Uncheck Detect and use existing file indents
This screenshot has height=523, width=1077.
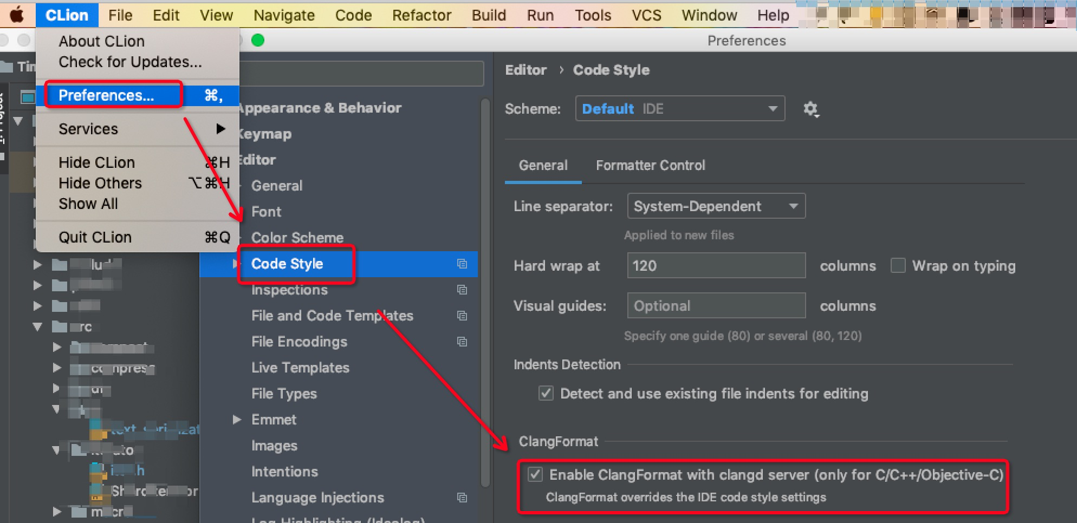pyautogui.click(x=545, y=394)
